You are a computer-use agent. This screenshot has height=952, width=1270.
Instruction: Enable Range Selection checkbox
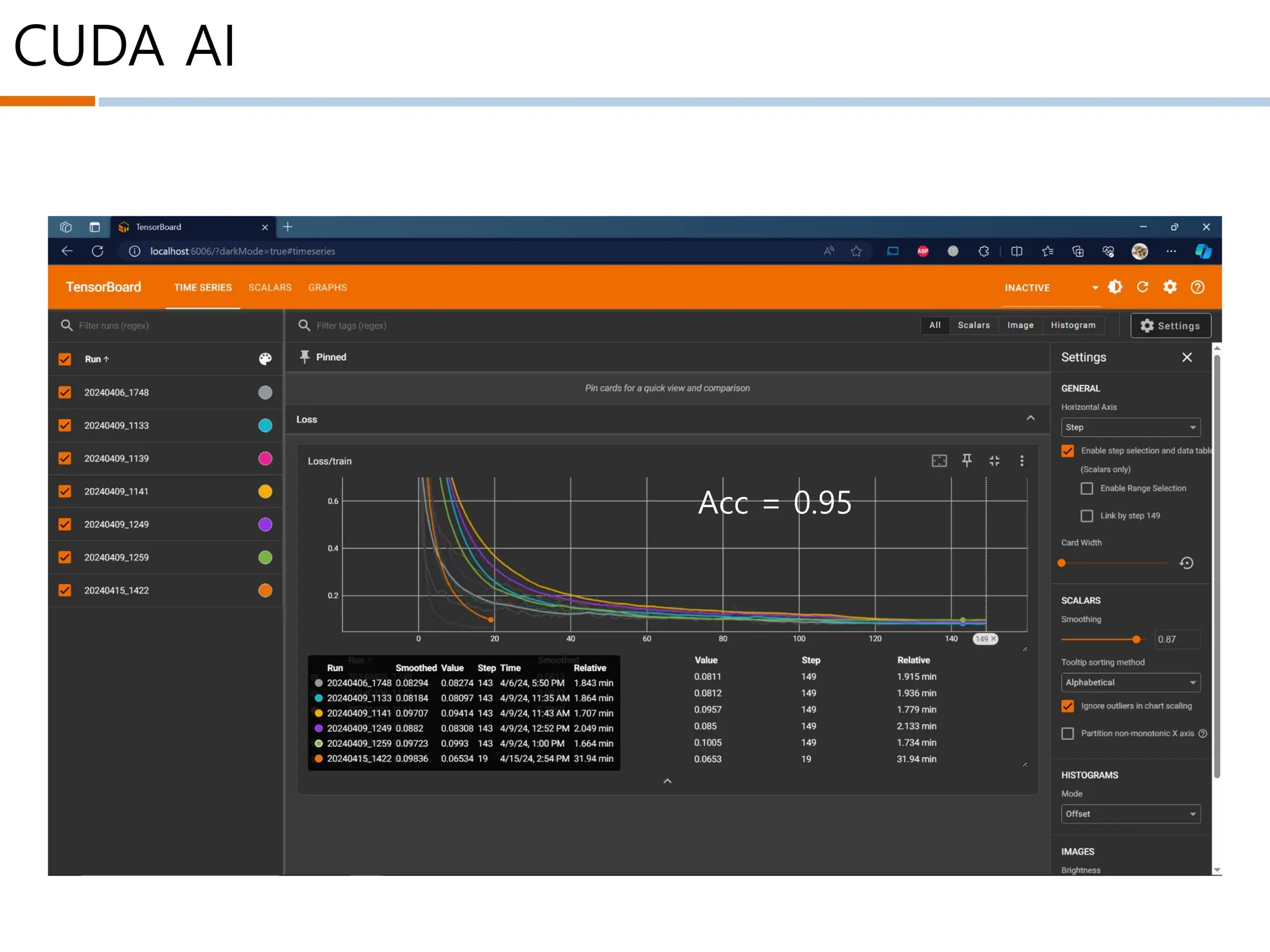(1086, 488)
